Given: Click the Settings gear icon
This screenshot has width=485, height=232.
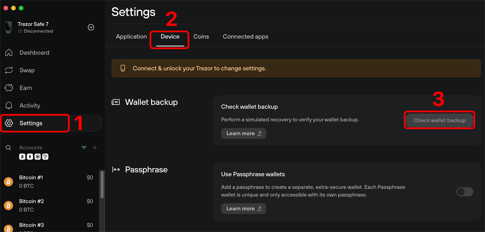Looking at the screenshot, I should (x=9, y=123).
